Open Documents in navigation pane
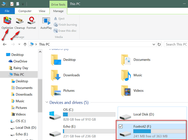The image size is (188, 140). pyautogui.click(x=22, y=88)
